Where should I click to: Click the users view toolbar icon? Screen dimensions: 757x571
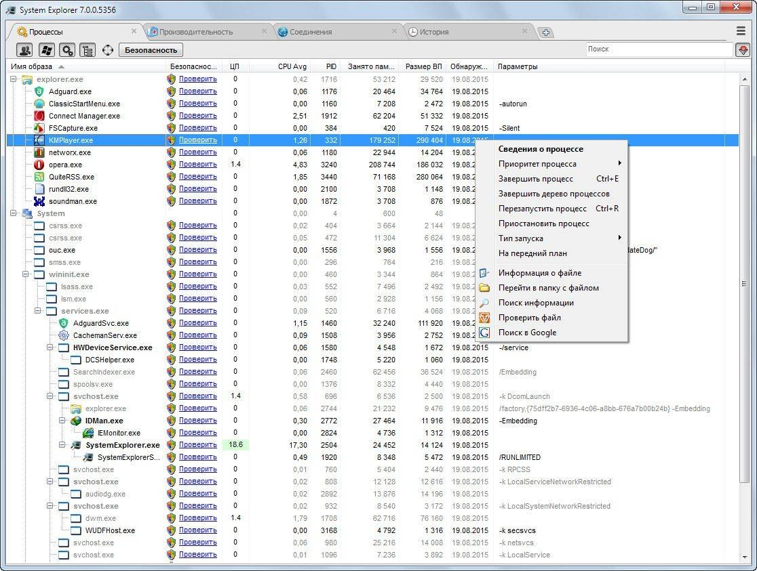click(24, 49)
